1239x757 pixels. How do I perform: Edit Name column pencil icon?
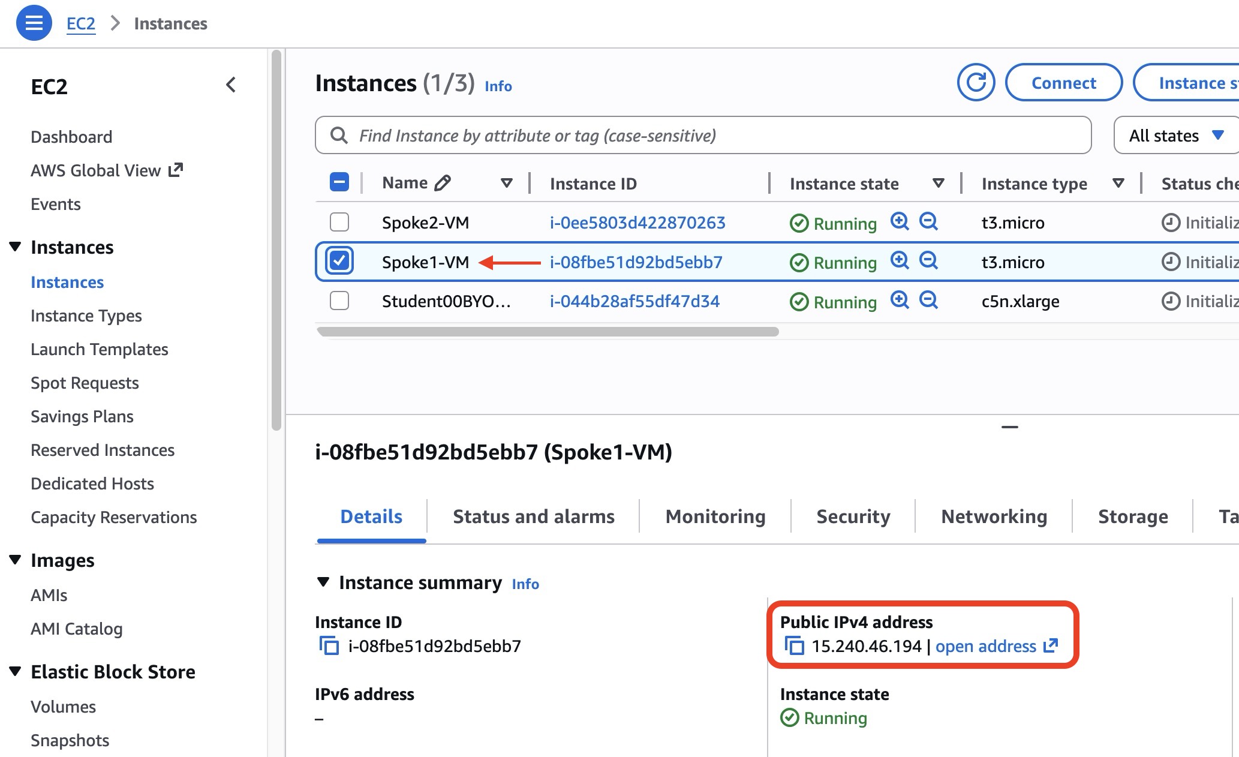(442, 182)
